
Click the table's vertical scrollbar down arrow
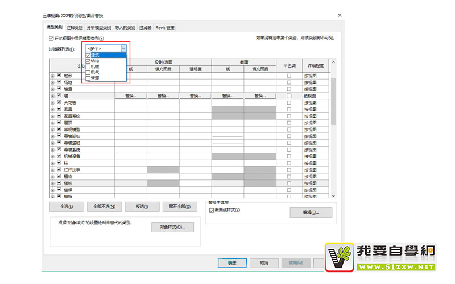[x=334, y=196]
